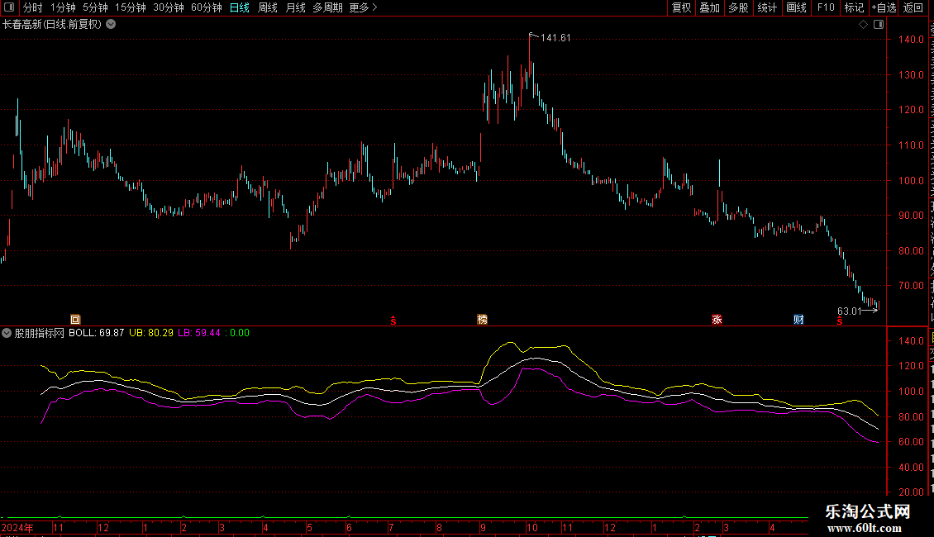The height and width of the screenshot is (537, 934).
Task: Expand 长春高新 chart title dropdown arrow
Action: [x=111, y=25]
